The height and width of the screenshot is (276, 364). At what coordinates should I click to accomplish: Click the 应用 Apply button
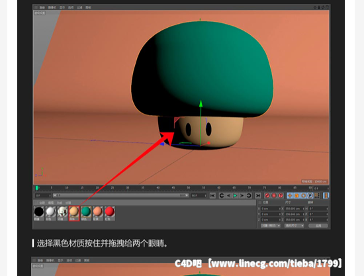318,226
